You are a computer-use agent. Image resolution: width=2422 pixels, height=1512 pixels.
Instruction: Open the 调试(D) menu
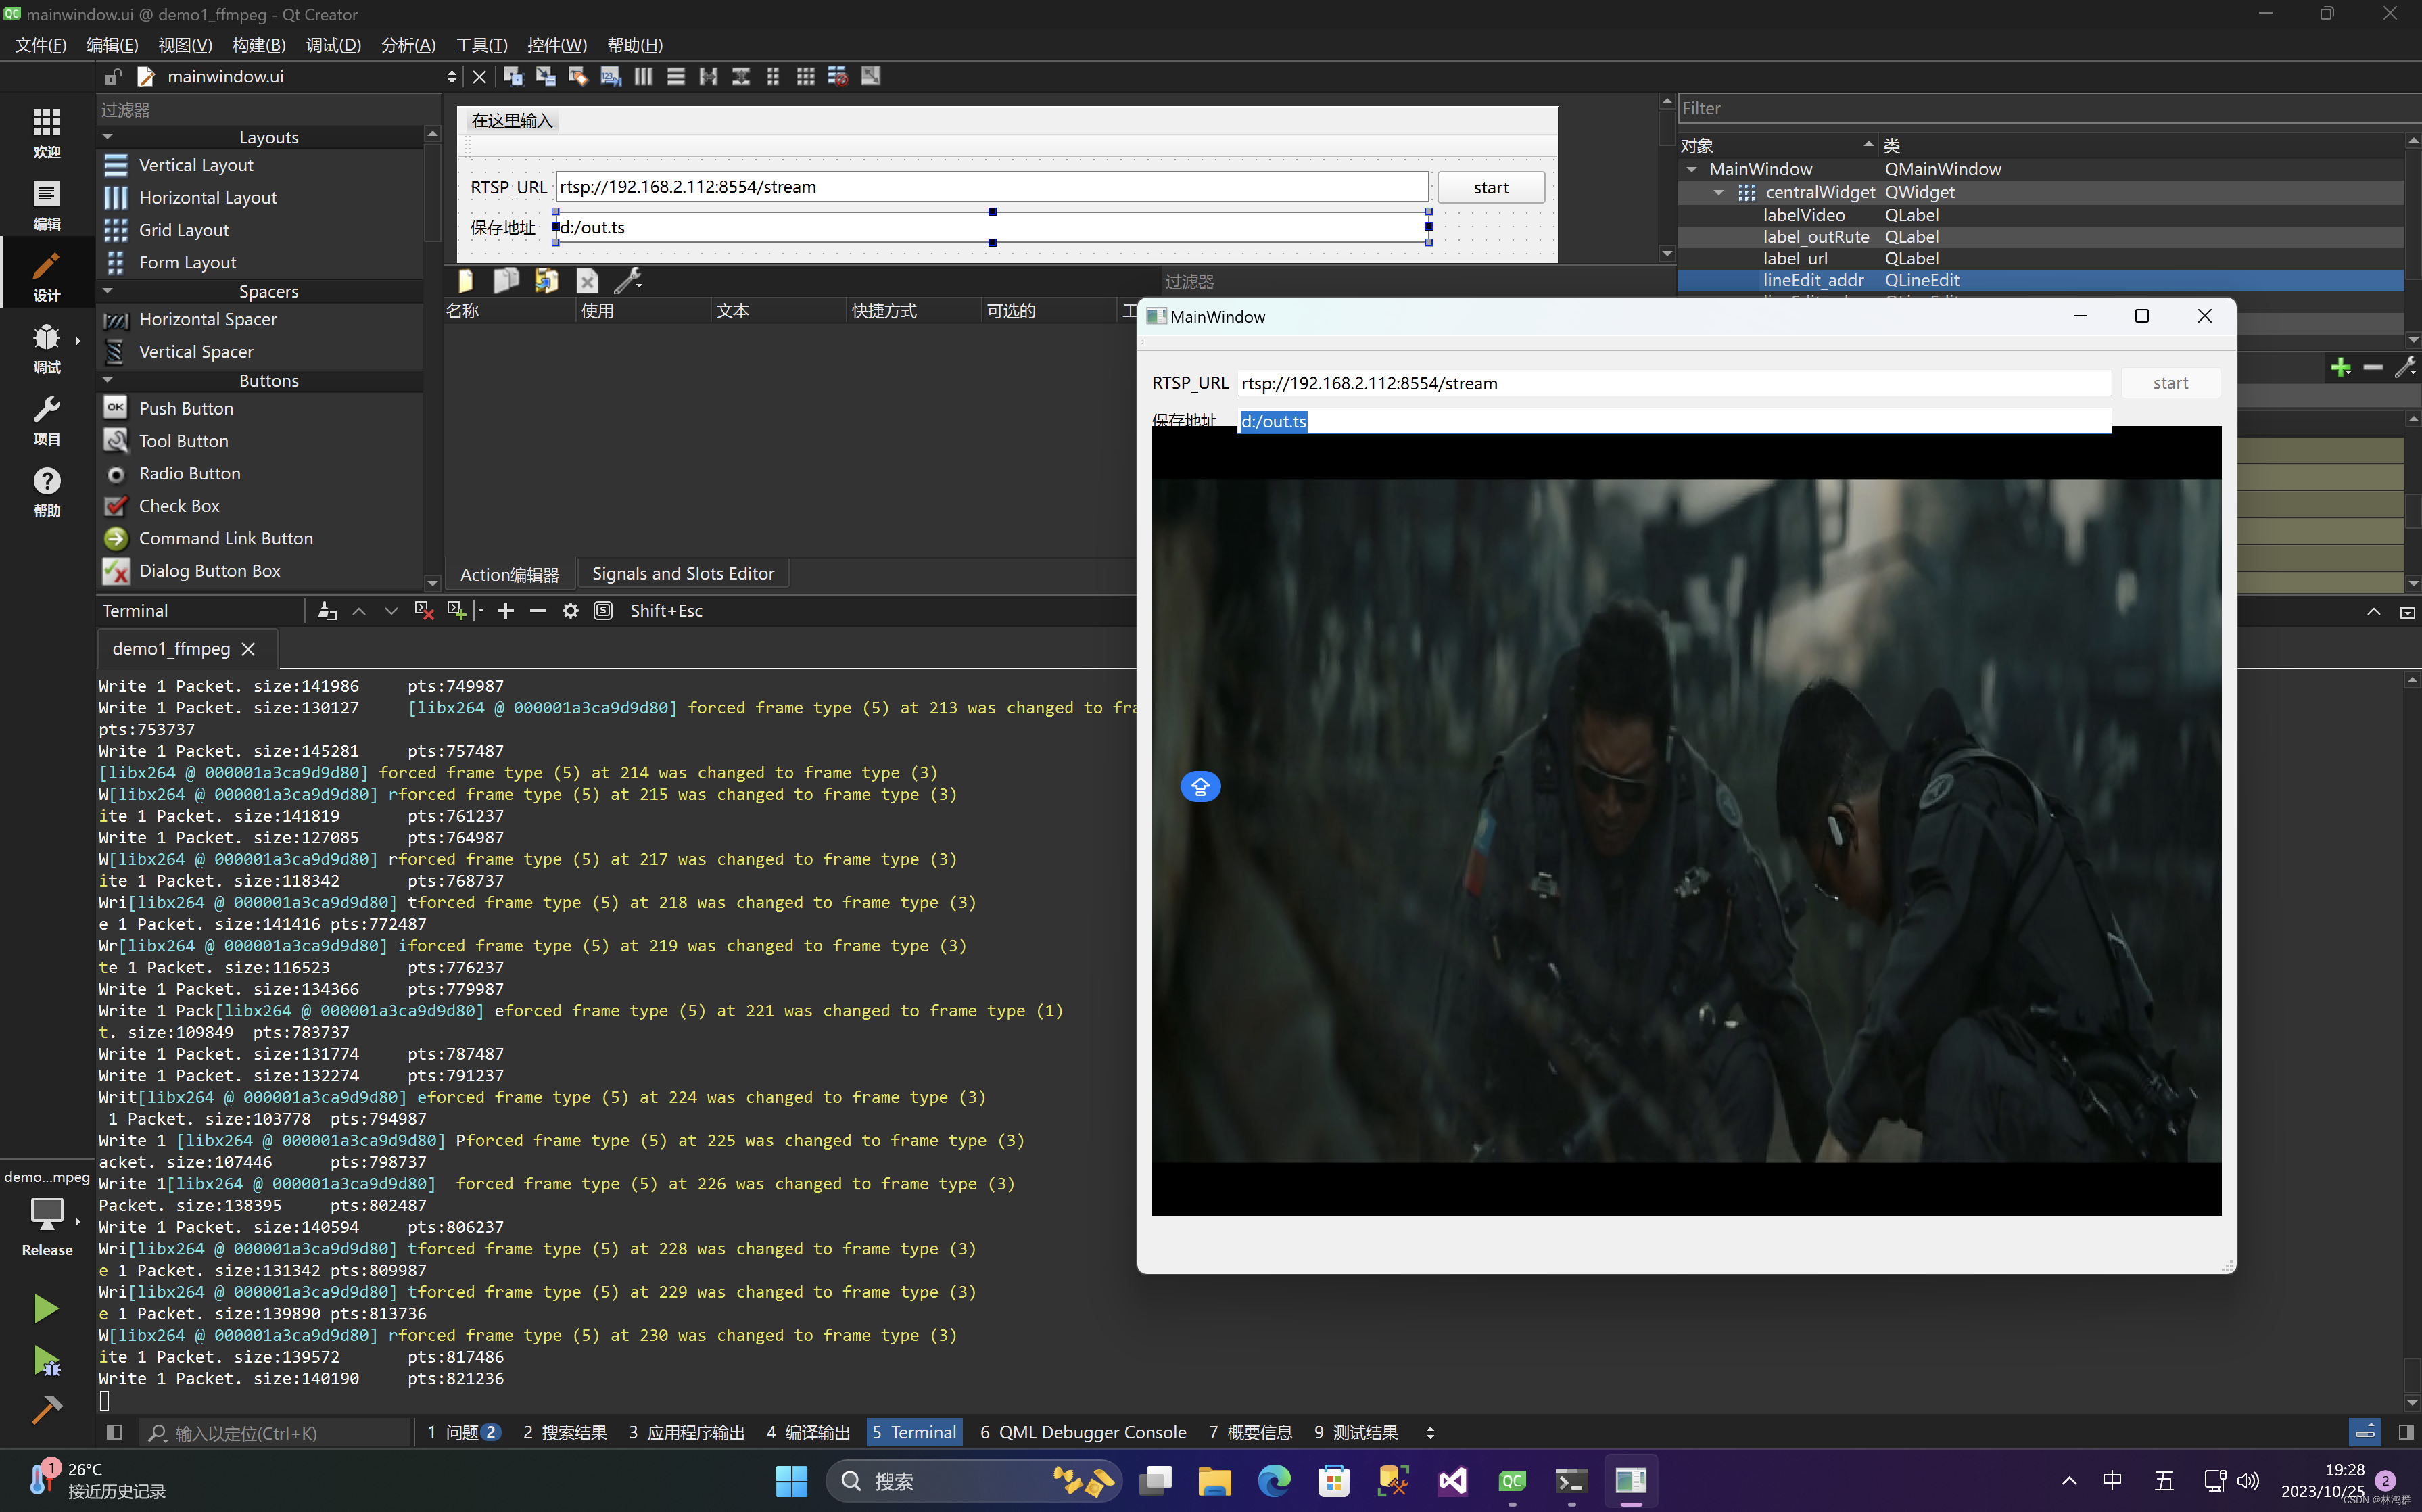333,45
